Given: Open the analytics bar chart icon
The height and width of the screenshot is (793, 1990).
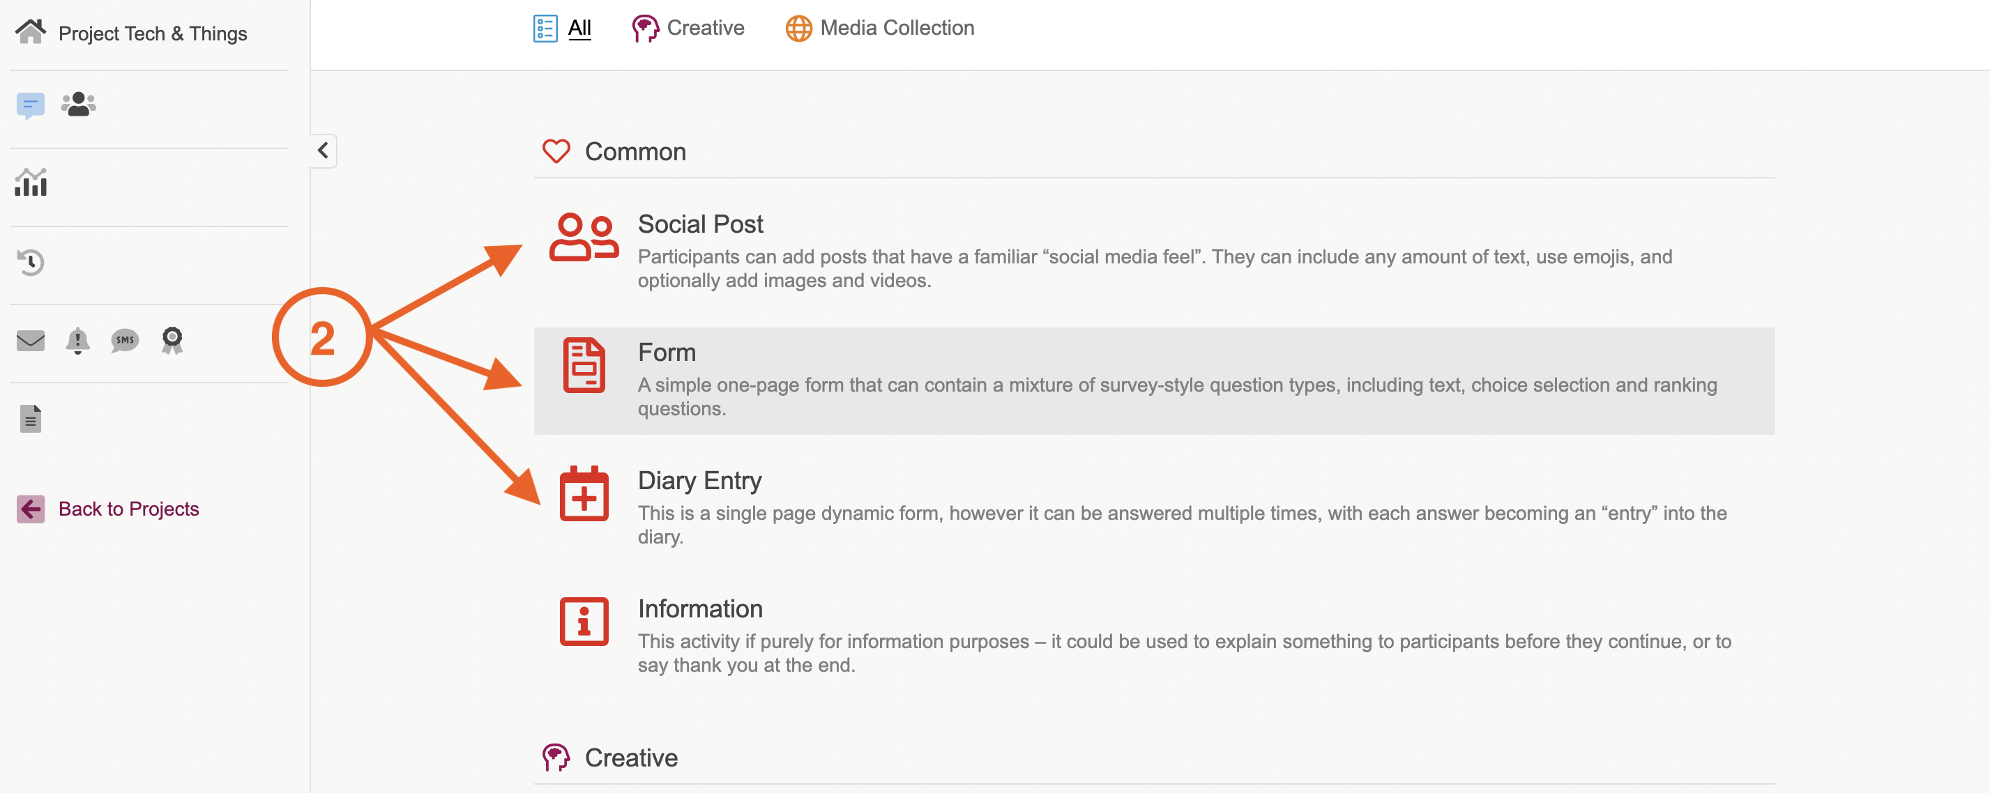Looking at the screenshot, I should (x=31, y=183).
